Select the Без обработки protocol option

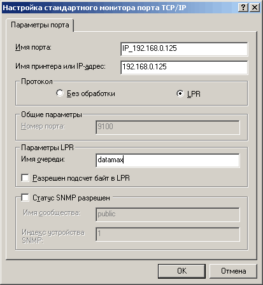point(60,94)
